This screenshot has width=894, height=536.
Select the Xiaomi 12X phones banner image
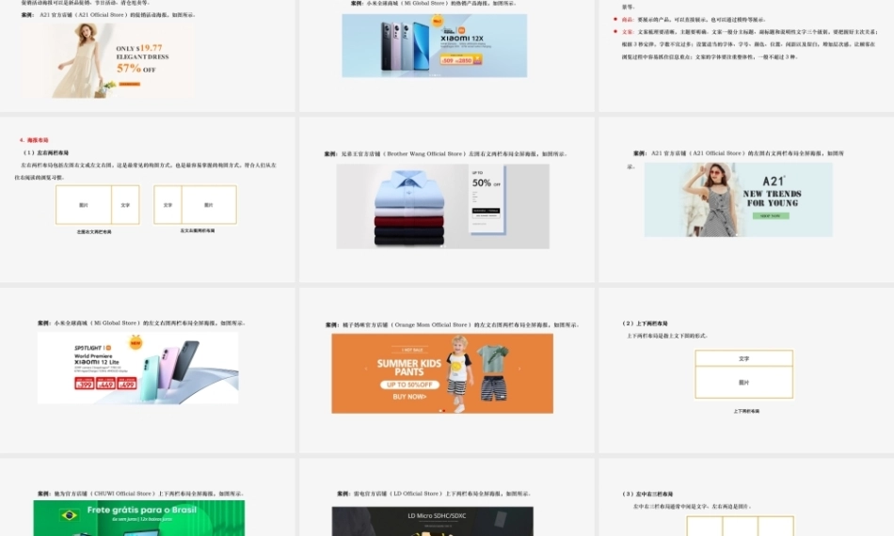[435, 45]
